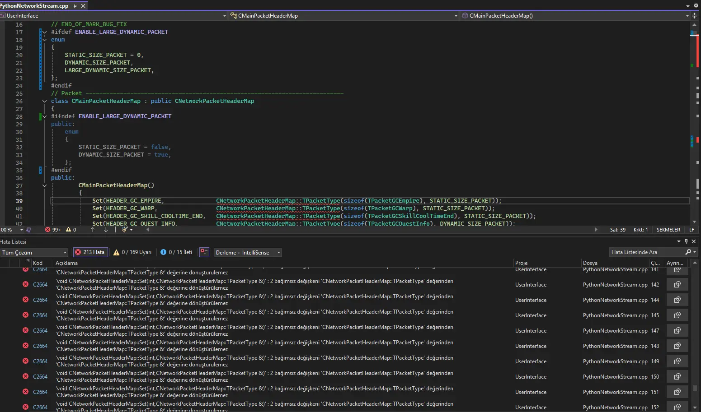This screenshot has width=701, height=412.
Task: Click the SEKMELER indentation indicator
Action: coord(668,230)
